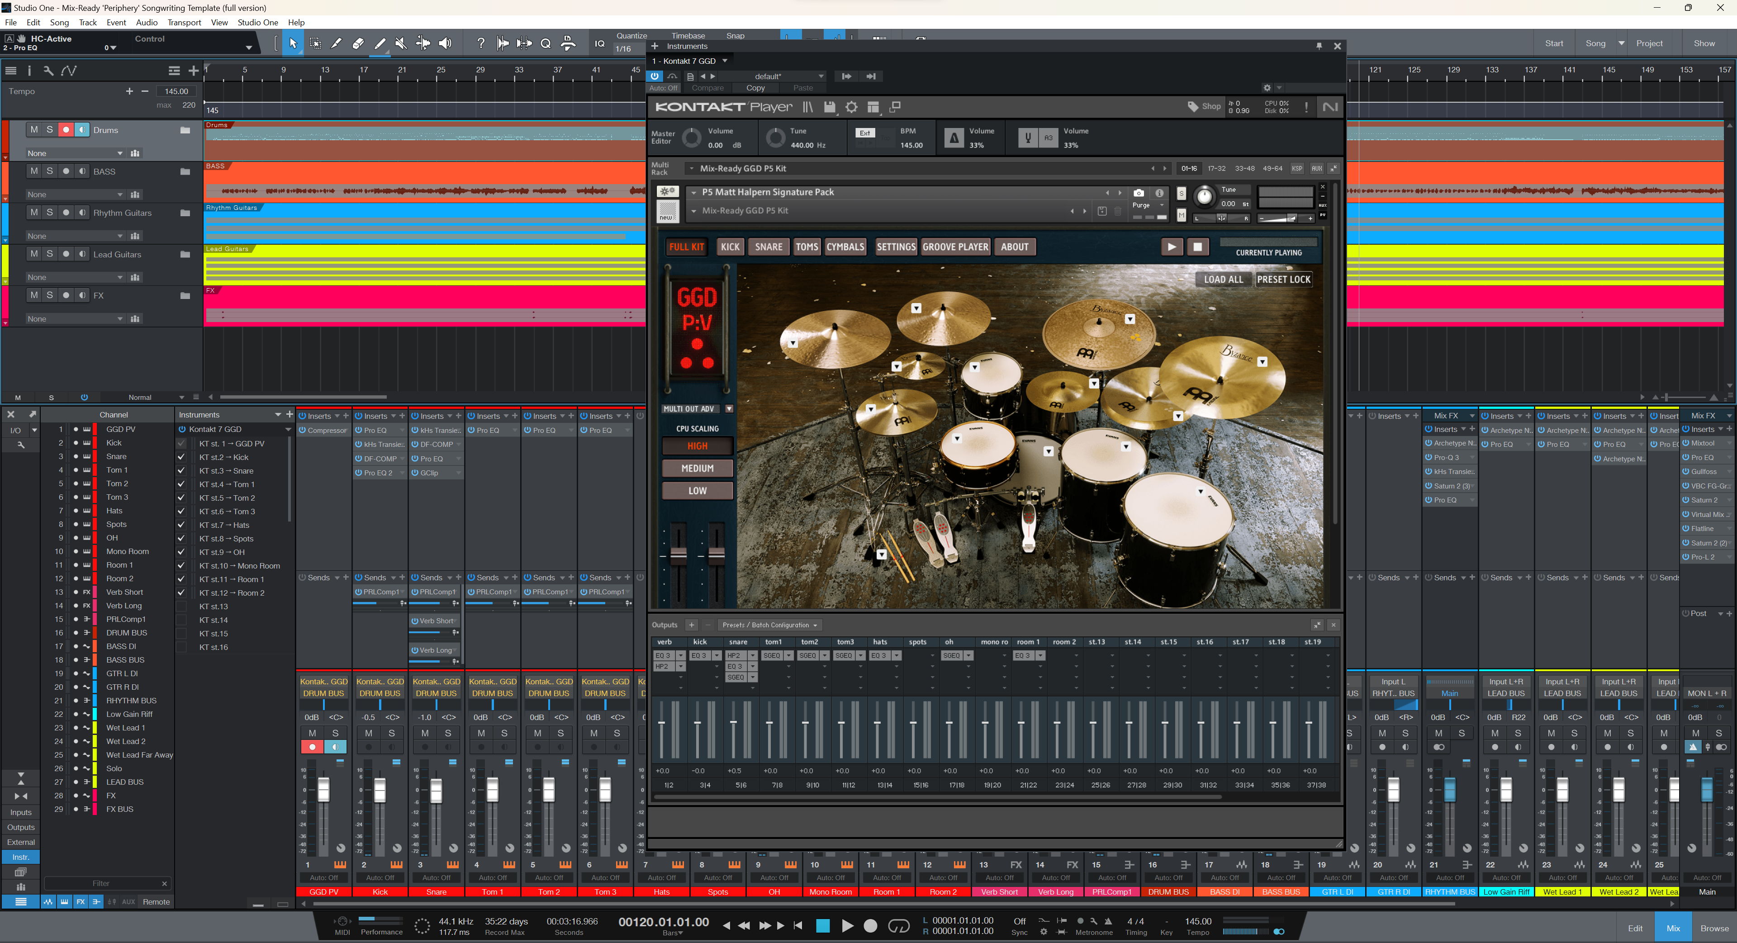The image size is (1737, 943).
Task: Click Kontakt save (floppy disk) icon
Action: [x=830, y=107]
